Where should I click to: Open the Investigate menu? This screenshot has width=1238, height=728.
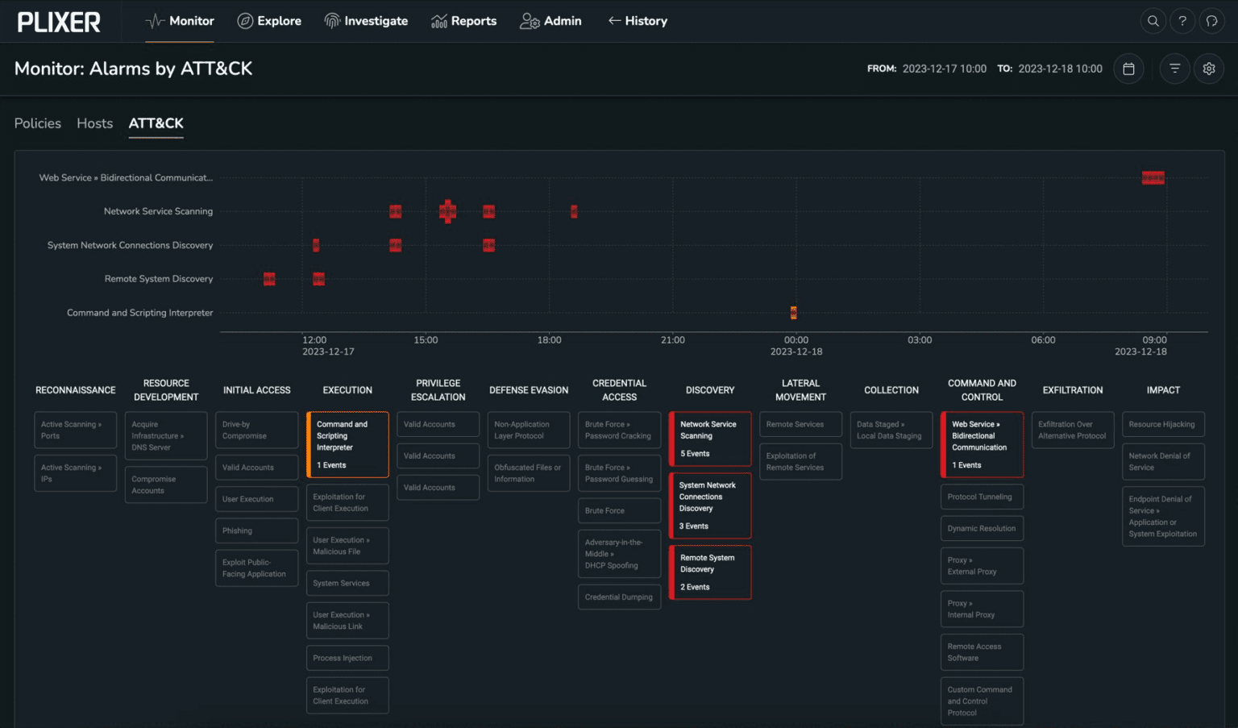(x=366, y=21)
